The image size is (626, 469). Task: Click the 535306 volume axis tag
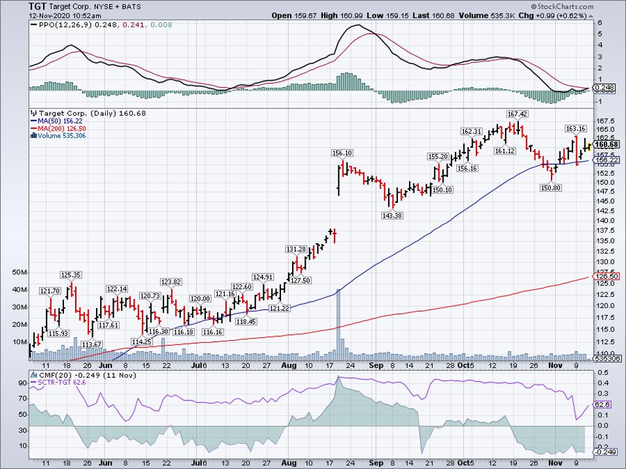pos(607,358)
